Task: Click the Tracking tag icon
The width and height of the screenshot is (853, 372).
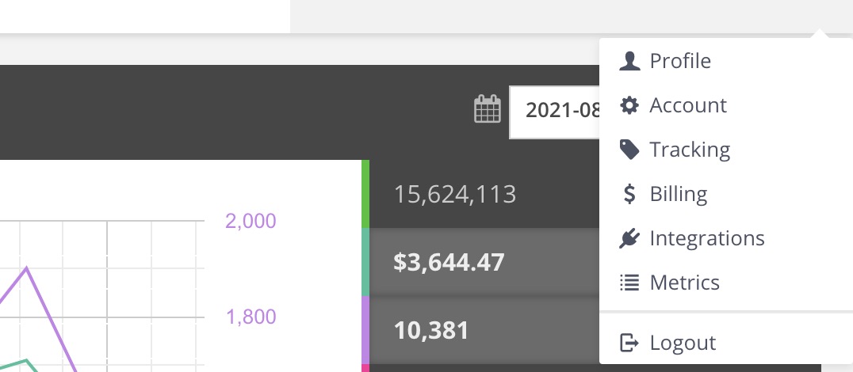Action: tap(629, 150)
